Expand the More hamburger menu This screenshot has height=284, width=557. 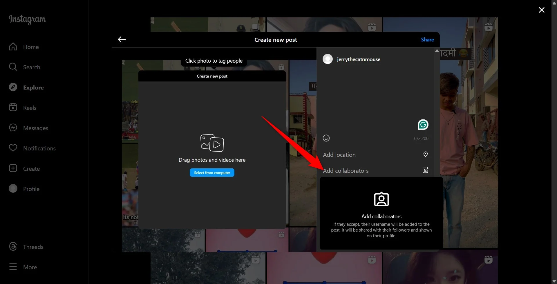(x=13, y=267)
